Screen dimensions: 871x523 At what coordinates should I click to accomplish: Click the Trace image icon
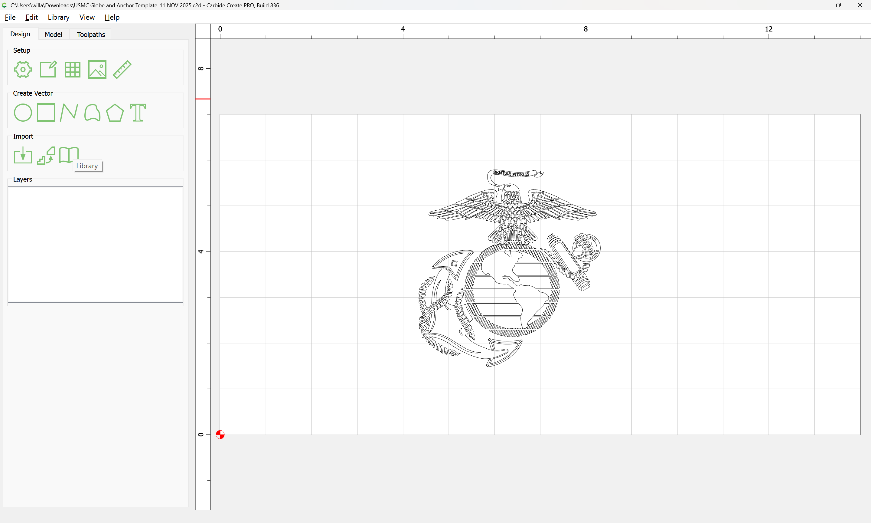tap(46, 156)
